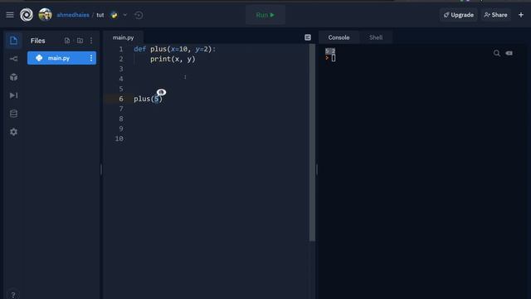531x299 pixels.
Task: Open the Database sidebar icon
Action: tap(13, 114)
